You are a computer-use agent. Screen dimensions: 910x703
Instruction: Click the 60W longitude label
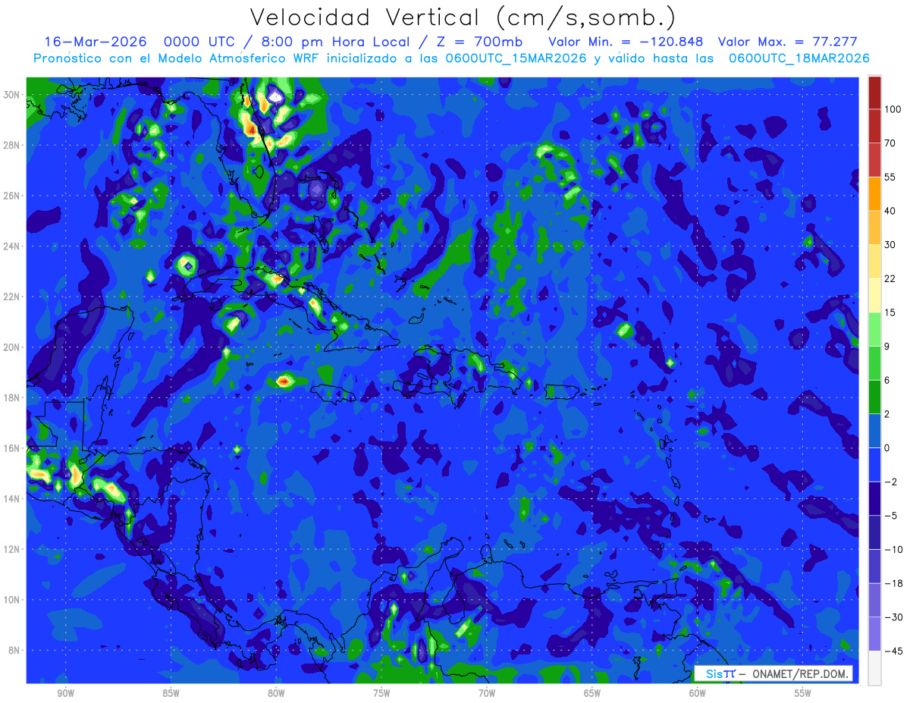pos(698,693)
